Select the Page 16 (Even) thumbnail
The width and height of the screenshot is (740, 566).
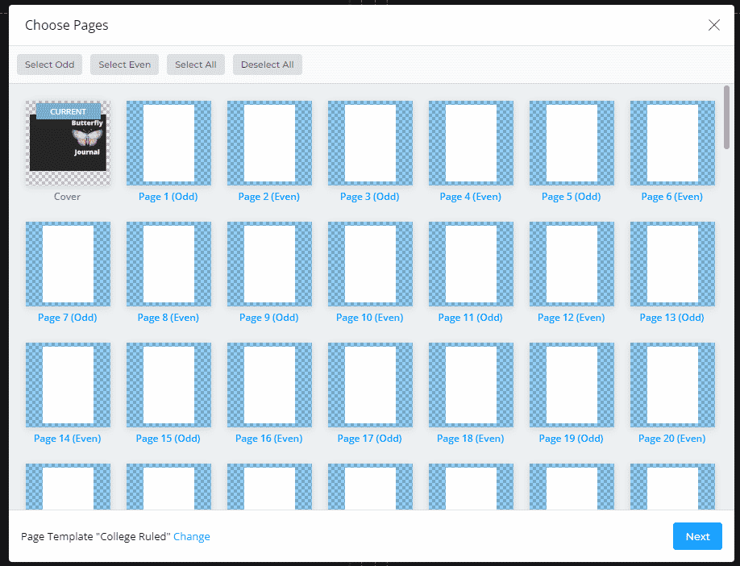[x=269, y=385]
